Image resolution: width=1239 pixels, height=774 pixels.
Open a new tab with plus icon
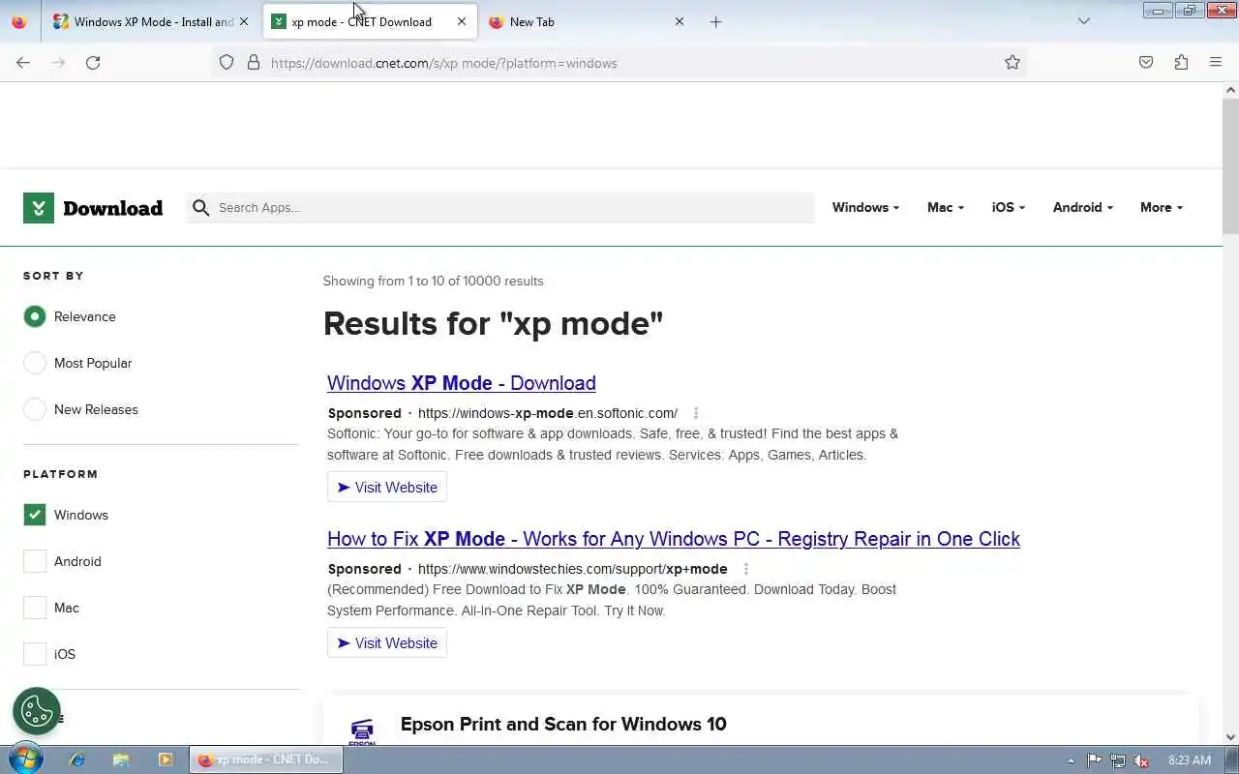(716, 21)
